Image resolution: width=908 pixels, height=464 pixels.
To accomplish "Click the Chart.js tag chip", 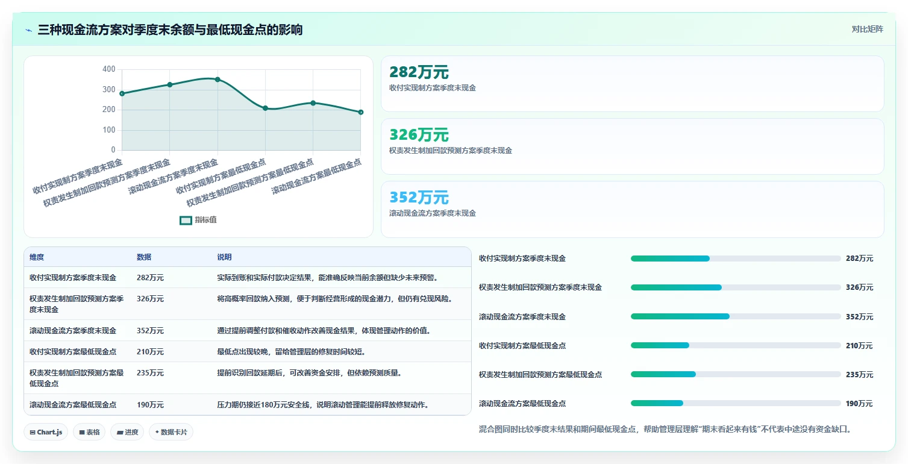I will pos(46,432).
